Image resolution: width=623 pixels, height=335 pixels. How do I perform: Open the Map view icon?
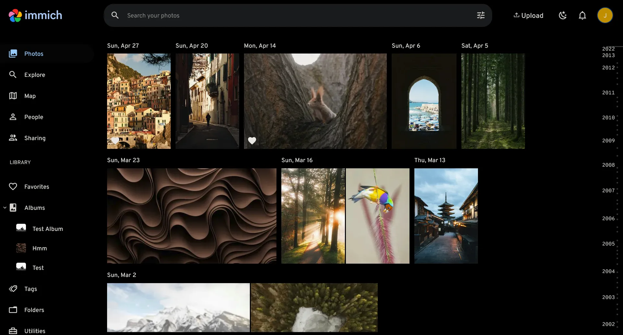coord(13,96)
